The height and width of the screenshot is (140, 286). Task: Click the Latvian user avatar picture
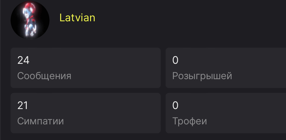(30, 20)
